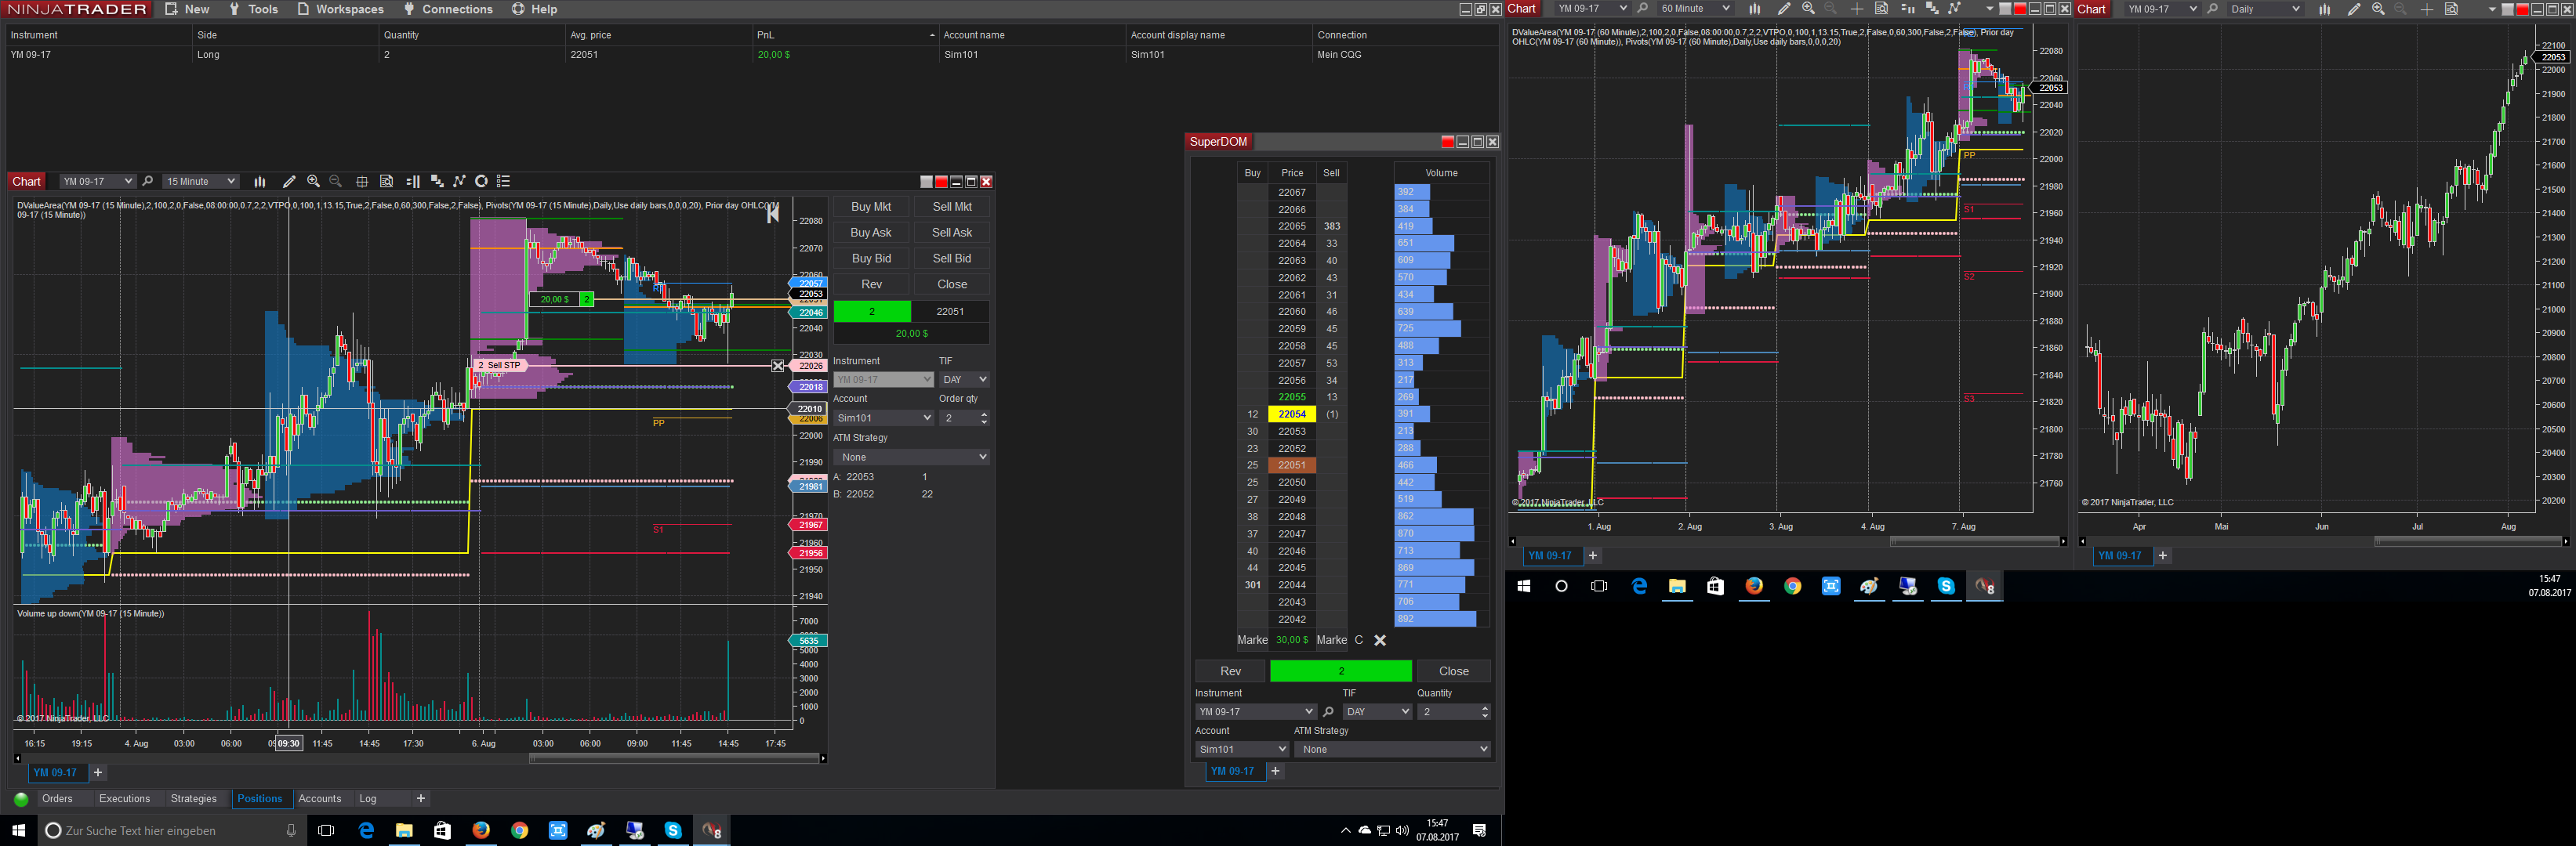The image size is (2576, 846).
Task: Click price 22054 row in SuperDOM ladder
Action: tap(1292, 414)
